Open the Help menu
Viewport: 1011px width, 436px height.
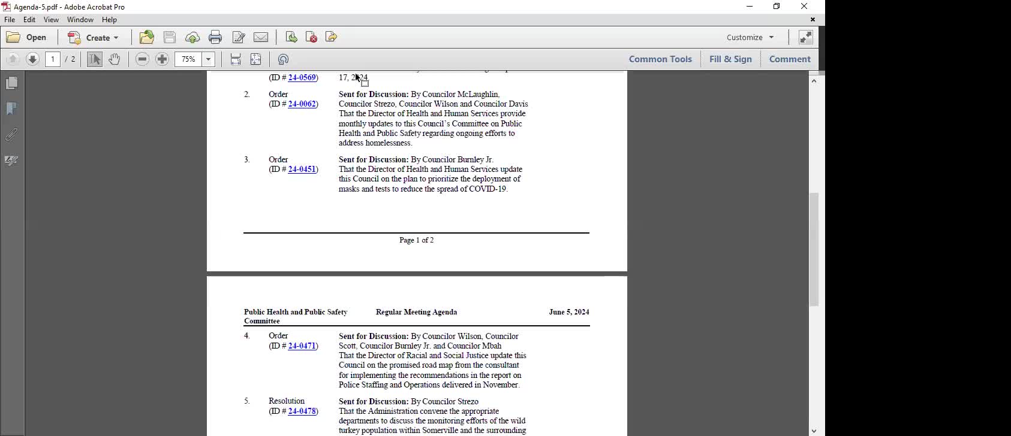pyautogui.click(x=109, y=20)
